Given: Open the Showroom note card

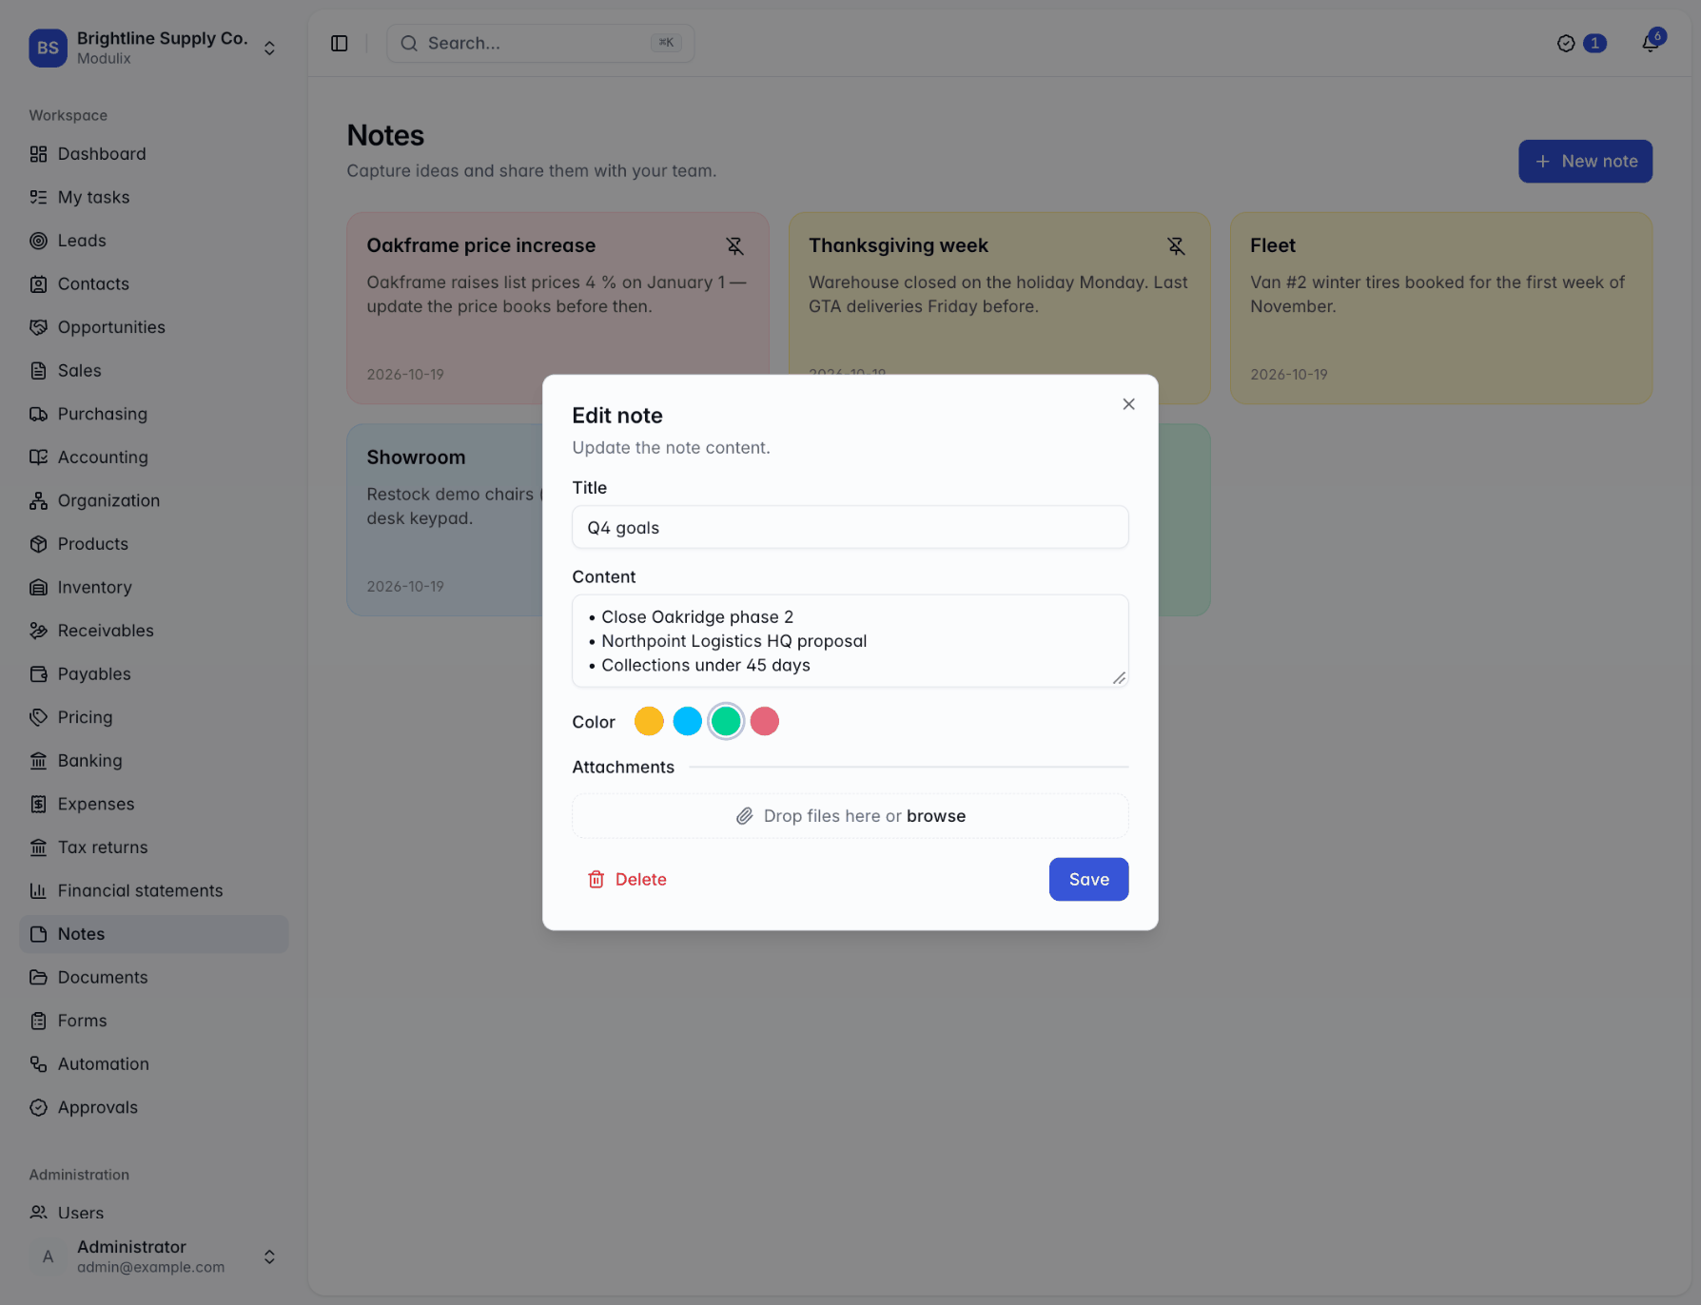Looking at the screenshot, I should 445,519.
